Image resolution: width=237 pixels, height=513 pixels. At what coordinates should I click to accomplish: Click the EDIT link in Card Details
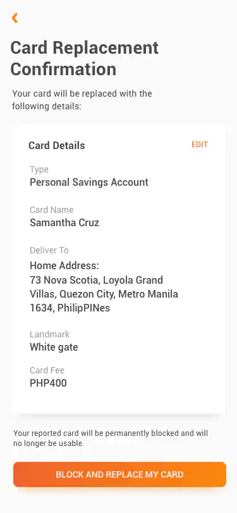pyautogui.click(x=200, y=145)
